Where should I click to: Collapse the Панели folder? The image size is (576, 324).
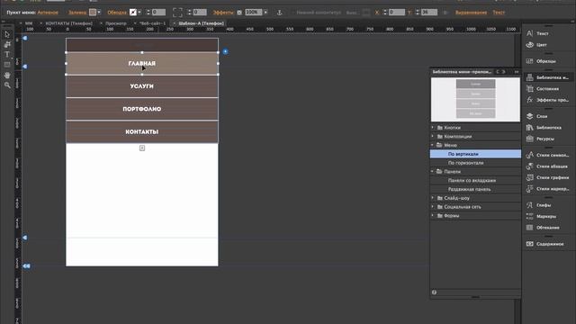coord(432,172)
